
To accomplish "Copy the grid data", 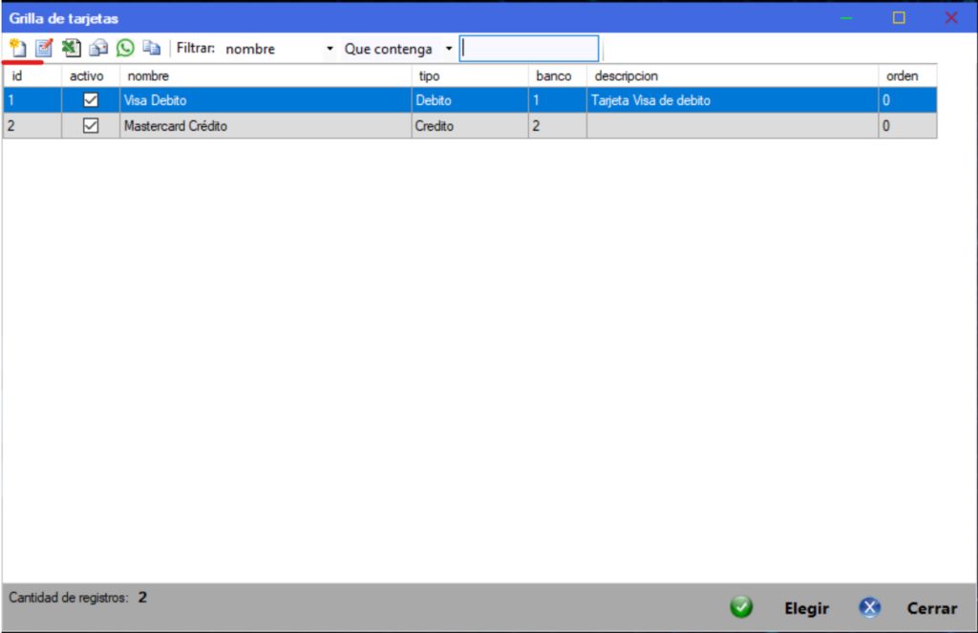I will coord(152,48).
